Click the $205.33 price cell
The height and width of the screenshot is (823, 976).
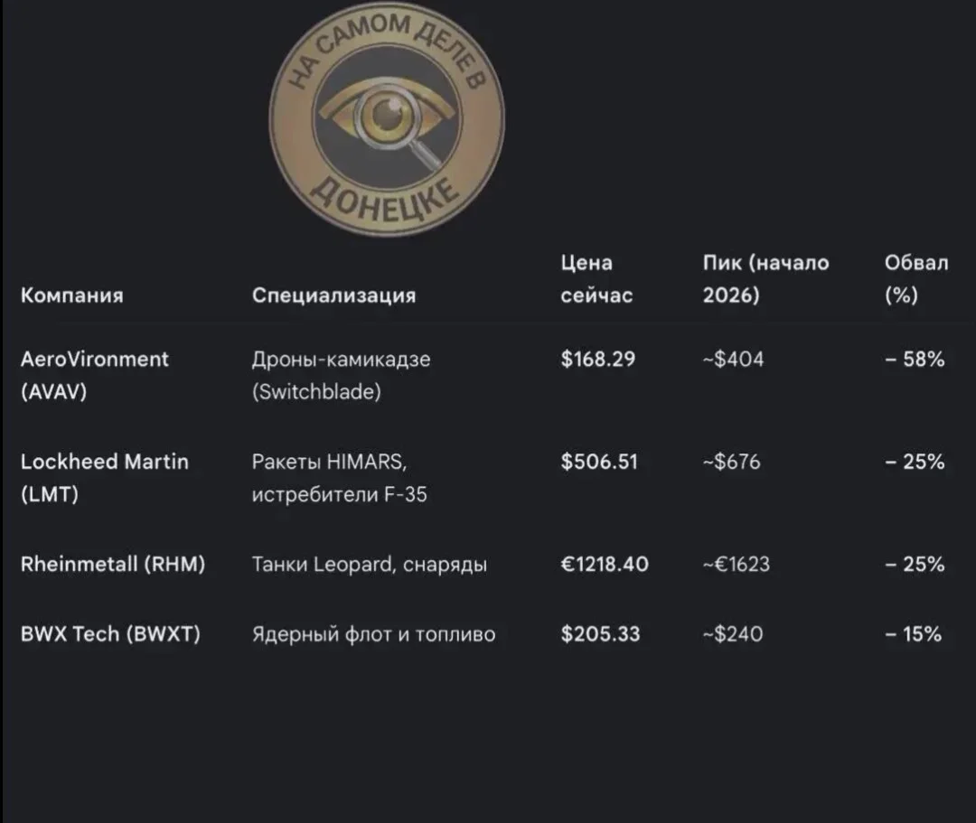600,634
